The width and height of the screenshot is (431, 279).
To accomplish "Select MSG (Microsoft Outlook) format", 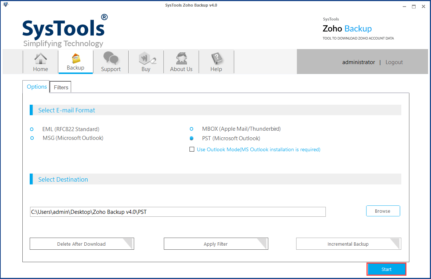I will (32, 138).
